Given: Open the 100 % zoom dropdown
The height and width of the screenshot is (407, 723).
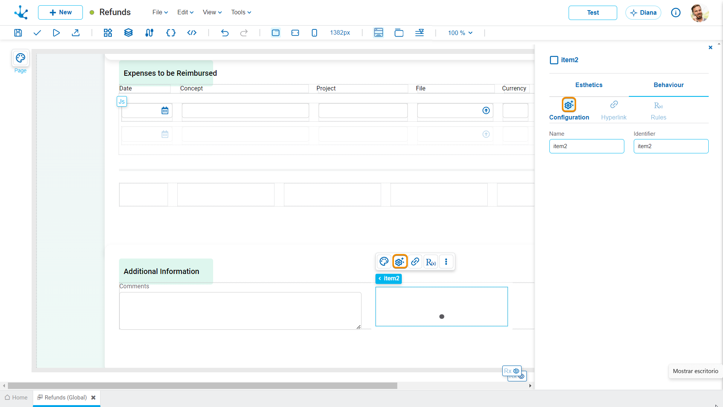Looking at the screenshot, I should (460, 33).
